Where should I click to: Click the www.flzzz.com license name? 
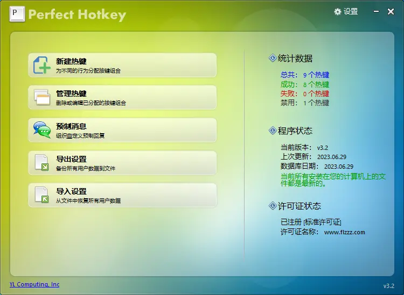click(x=345, y=232)
